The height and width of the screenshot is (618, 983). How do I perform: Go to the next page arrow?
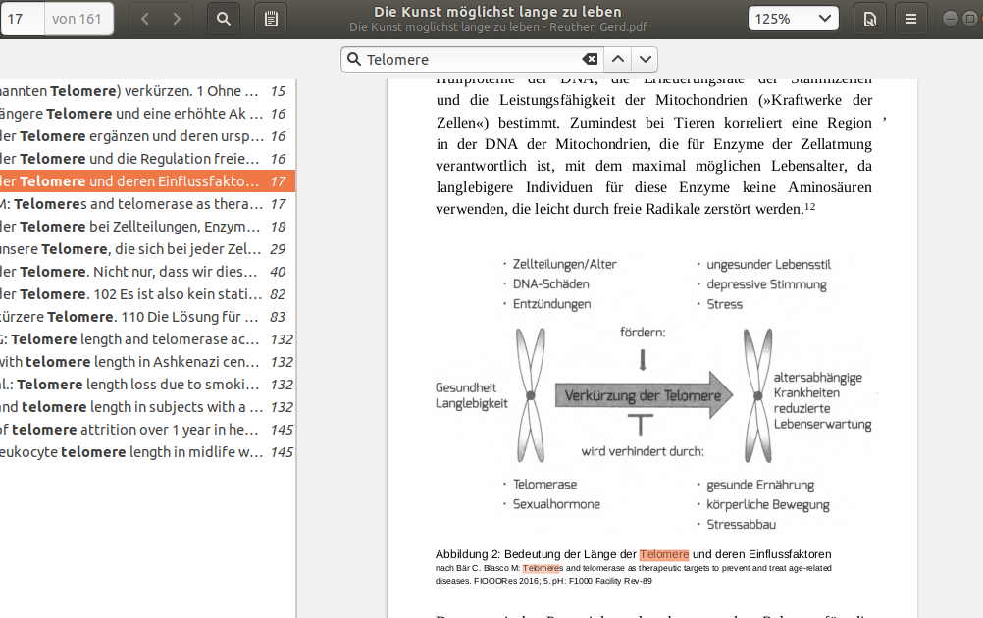pos(177,19)
